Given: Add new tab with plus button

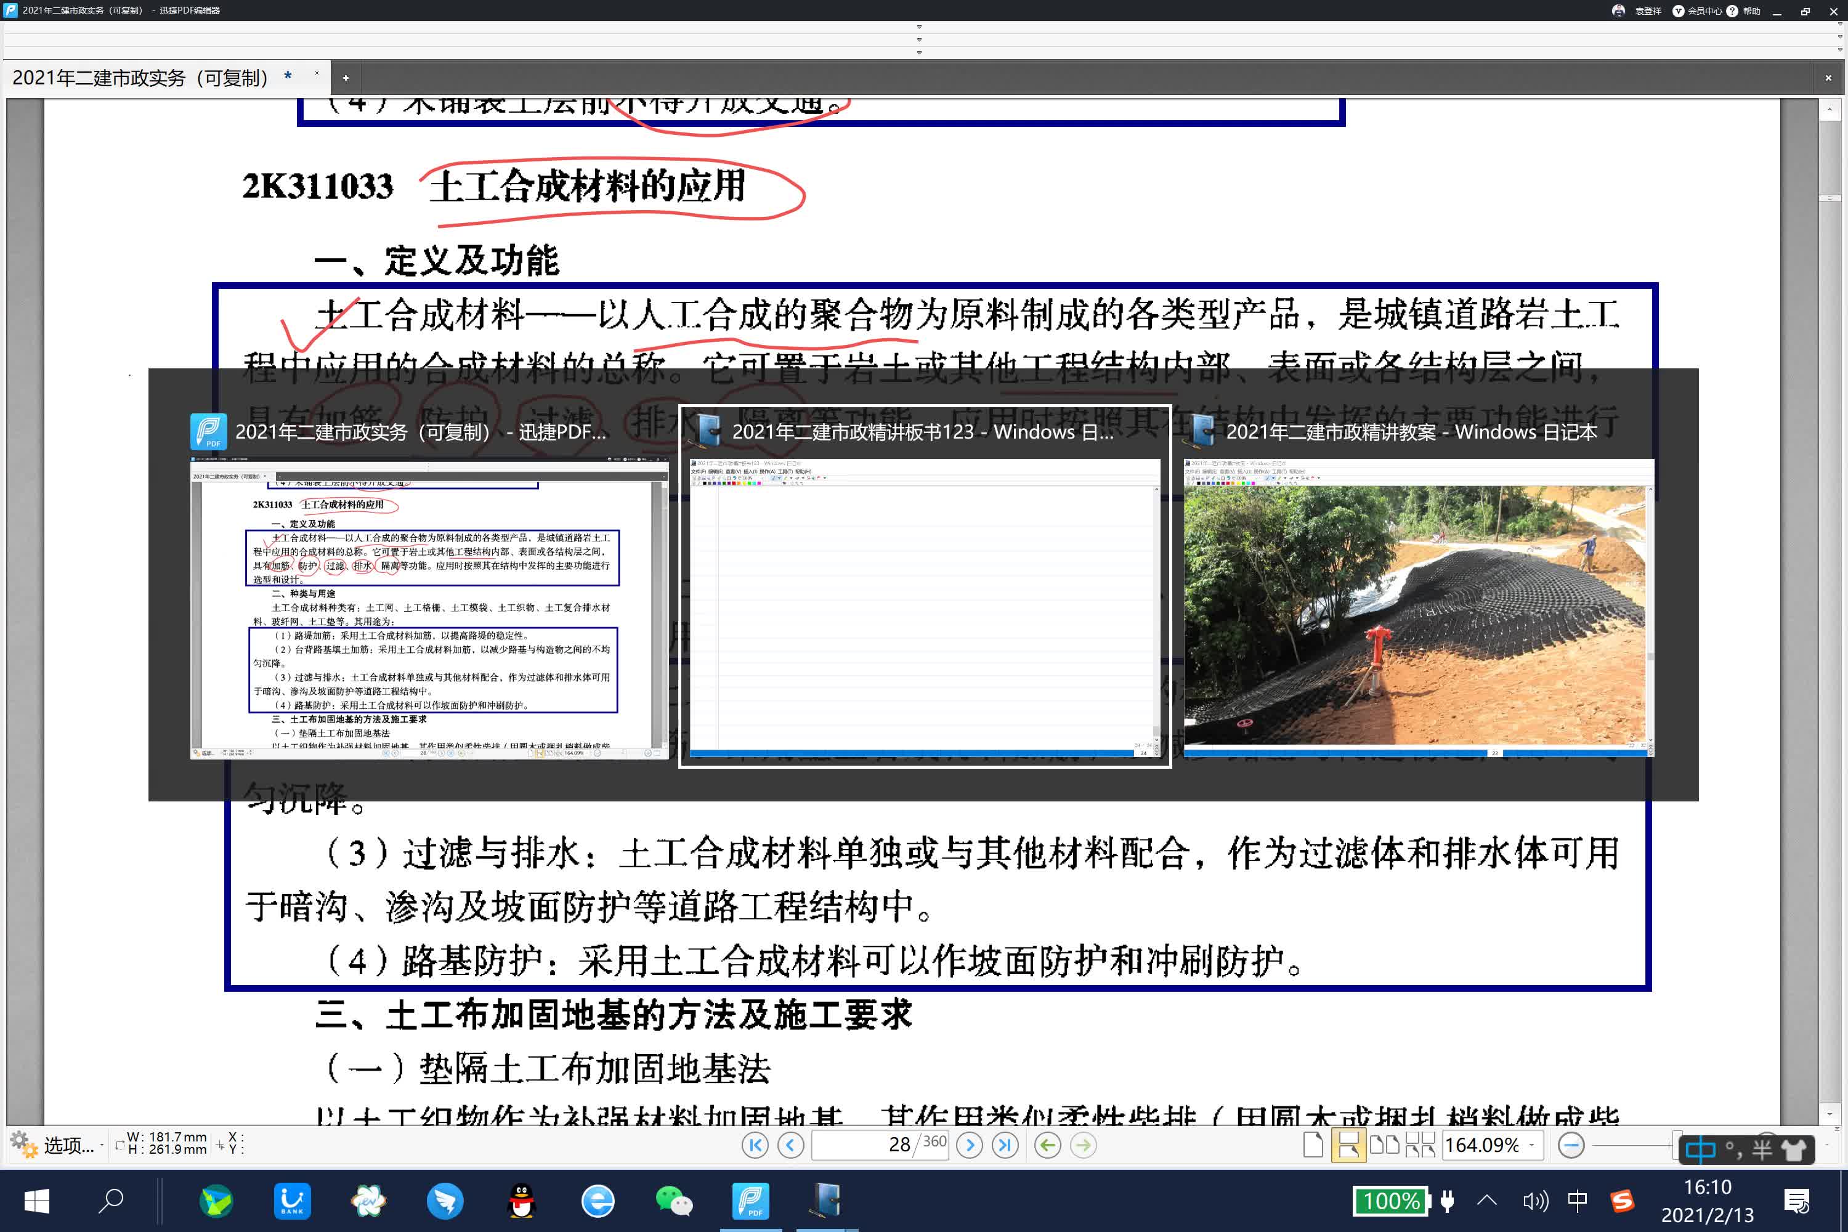Looking at the screenshot, I should pos(346,78).
